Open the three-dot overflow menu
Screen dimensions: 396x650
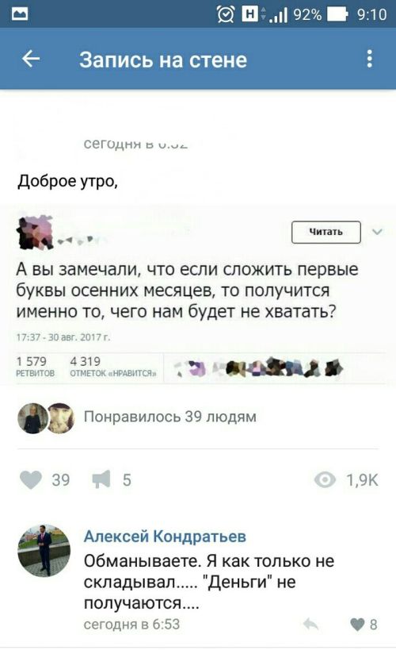click(x=370, y=59)
